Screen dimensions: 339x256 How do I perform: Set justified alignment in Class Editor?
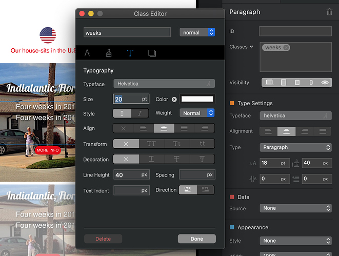coord(184,129)
